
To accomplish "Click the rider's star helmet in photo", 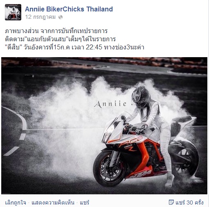I will pos(140,97).
